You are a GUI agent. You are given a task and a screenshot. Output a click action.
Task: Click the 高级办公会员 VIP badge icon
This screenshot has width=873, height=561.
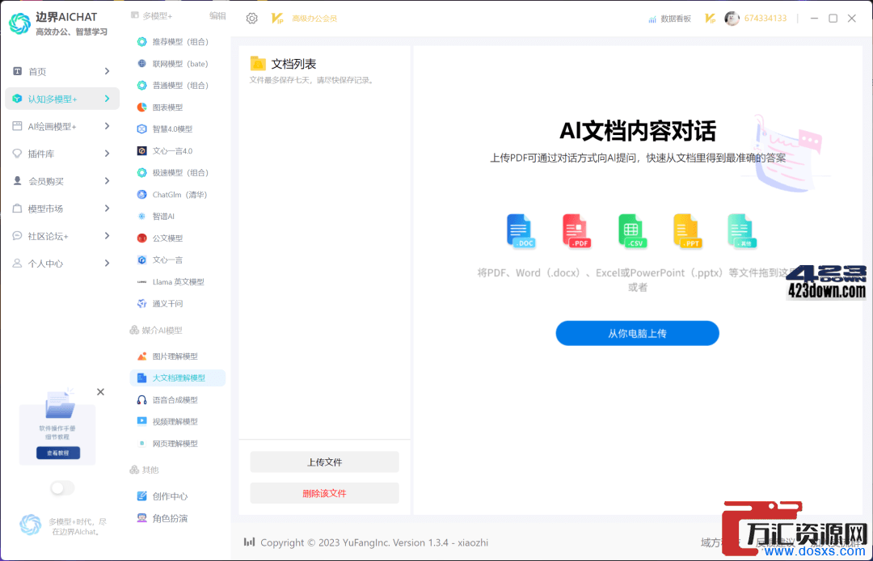pyautogui.click(x=277, y=19)
